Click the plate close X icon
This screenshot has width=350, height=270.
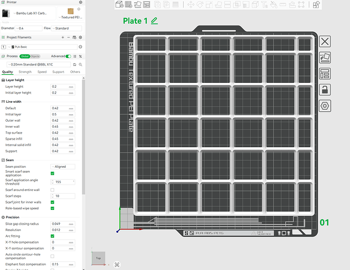[x=325, y=41]
